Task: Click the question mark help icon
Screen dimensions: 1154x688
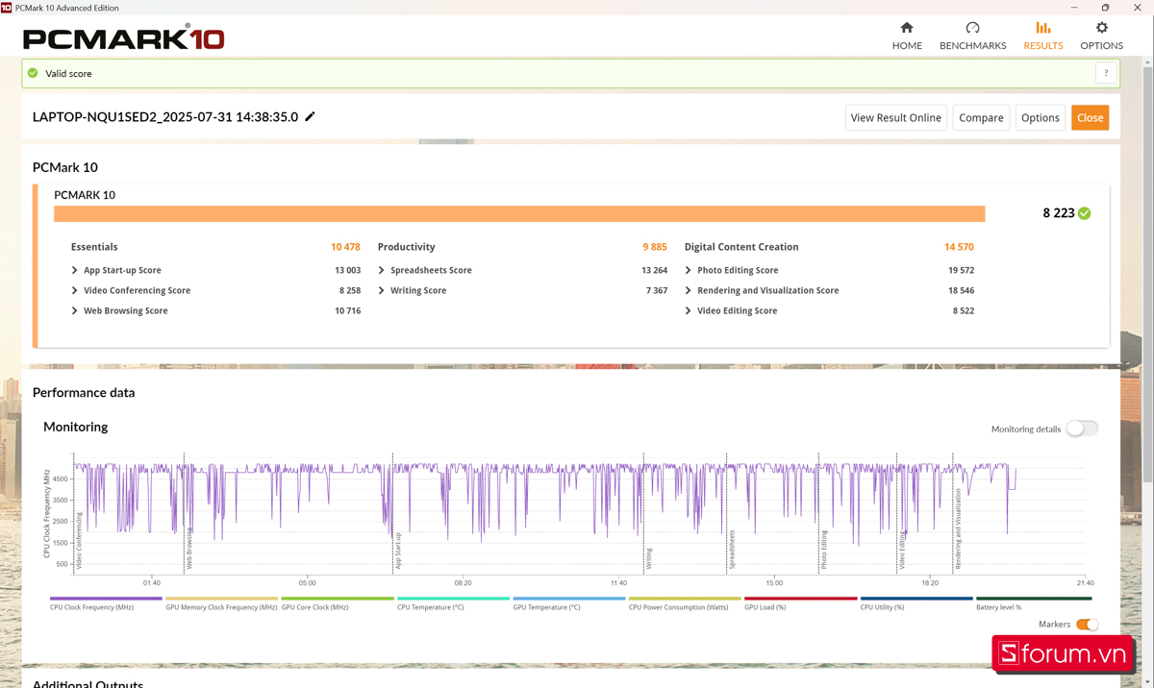Action: (x=1106, y=73)
